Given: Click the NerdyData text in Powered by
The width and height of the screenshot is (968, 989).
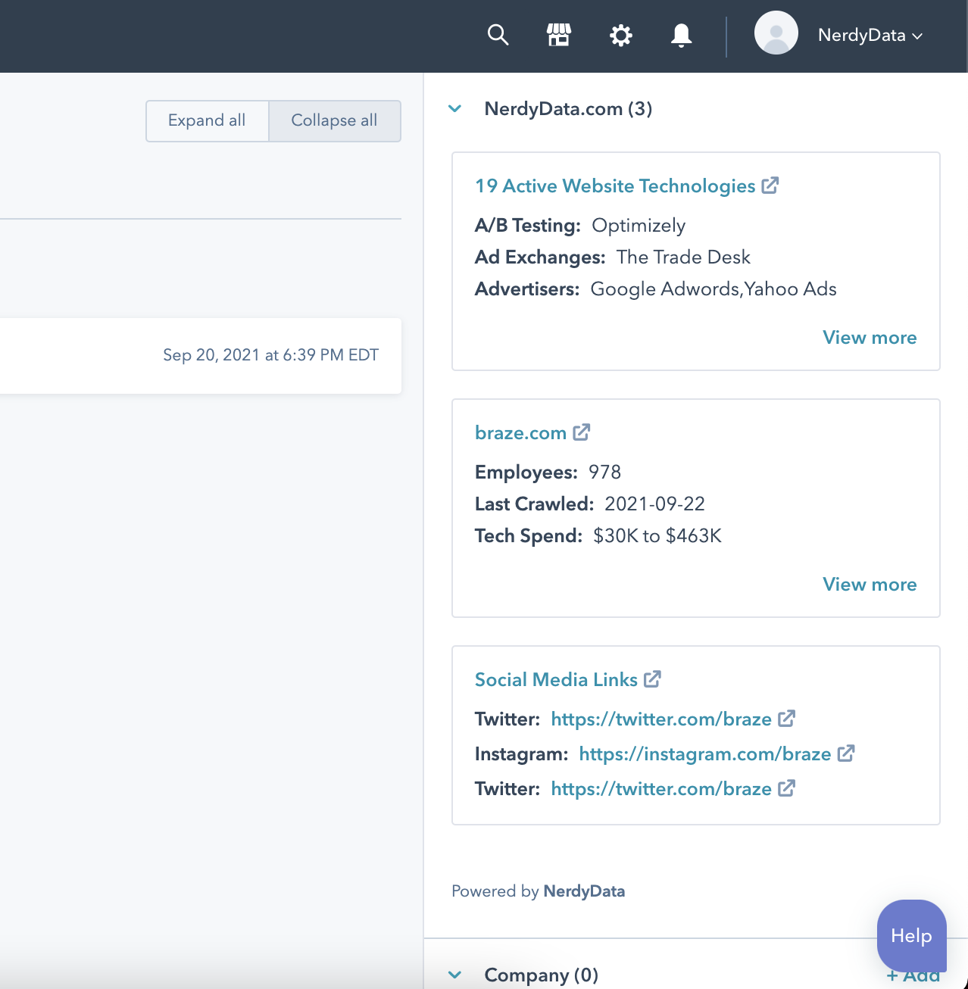Looking at the screenshot, I should 584,891.
